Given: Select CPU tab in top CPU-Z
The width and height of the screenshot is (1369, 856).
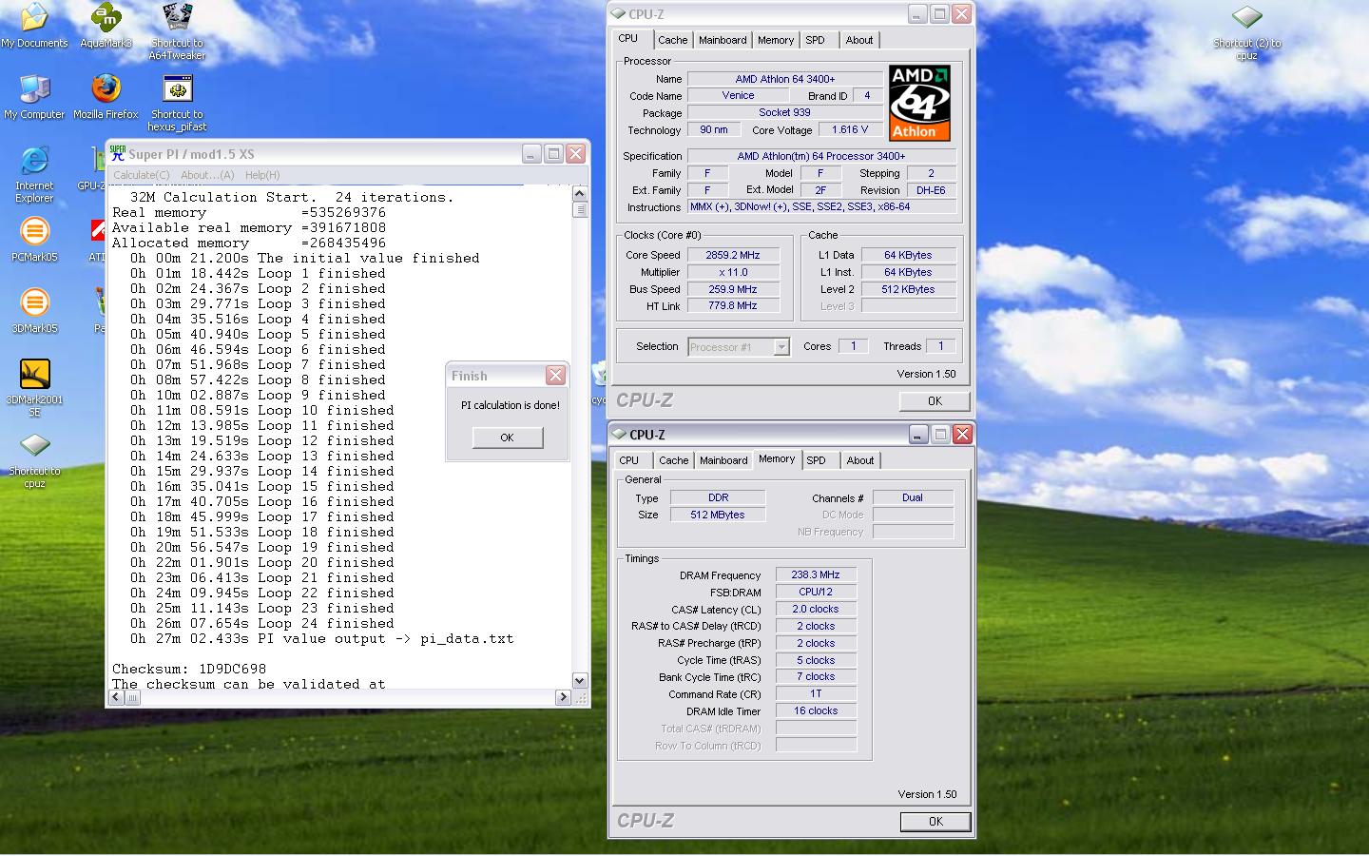Looking at the screenshot, I should pos(628,38).
